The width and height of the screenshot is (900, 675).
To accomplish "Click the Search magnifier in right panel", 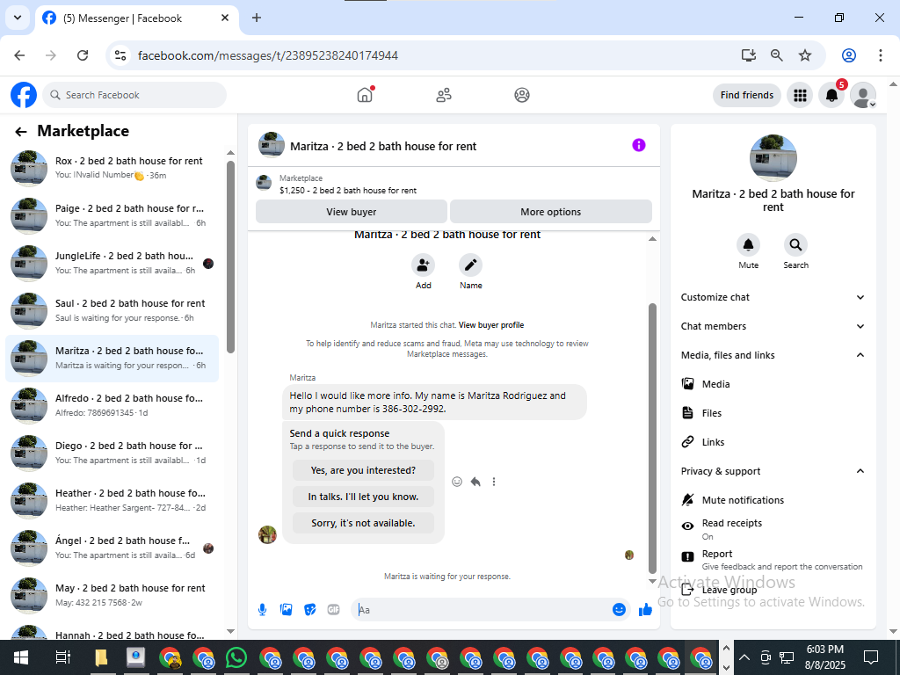I will click(x=795, y=245).
